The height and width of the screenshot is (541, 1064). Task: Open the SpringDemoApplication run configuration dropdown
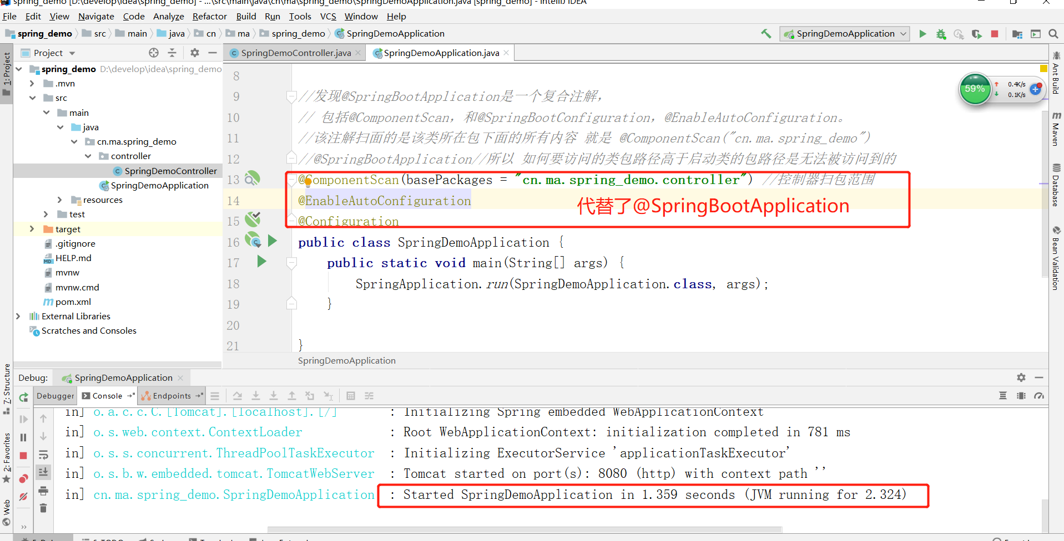844,34
